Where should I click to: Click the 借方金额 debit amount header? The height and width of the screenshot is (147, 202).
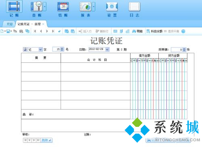click(x=145, y=56)
